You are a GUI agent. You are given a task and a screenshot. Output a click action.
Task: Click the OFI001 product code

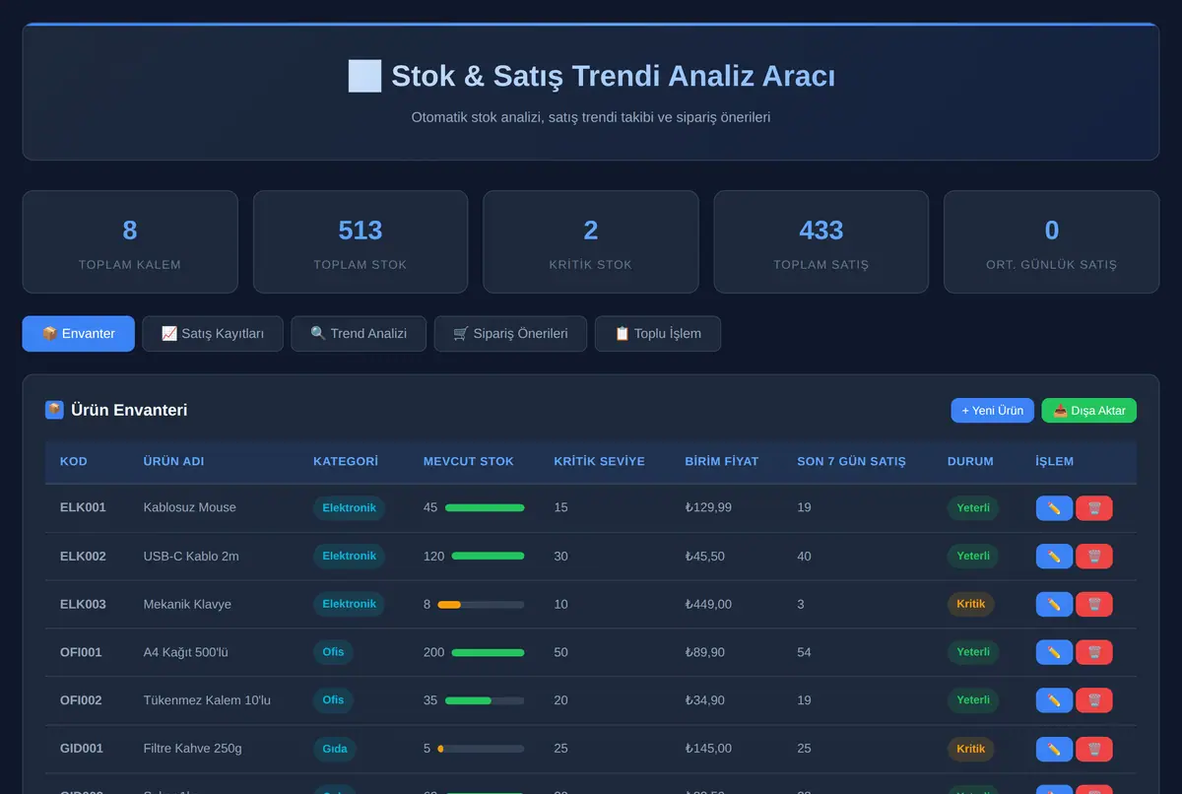pyautogui.click(x=81, y=652)
